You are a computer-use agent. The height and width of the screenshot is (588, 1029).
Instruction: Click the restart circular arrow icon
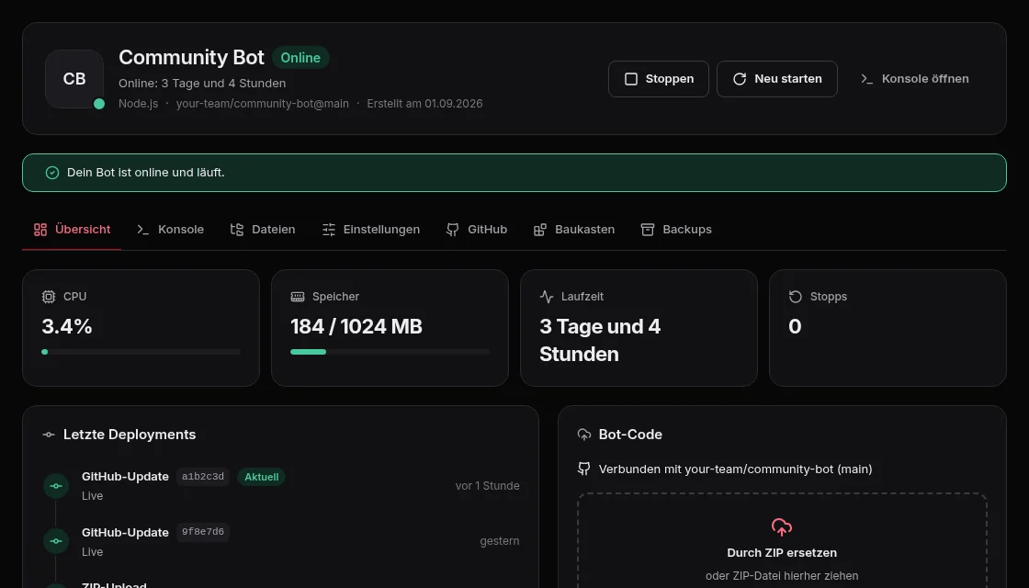740,79
